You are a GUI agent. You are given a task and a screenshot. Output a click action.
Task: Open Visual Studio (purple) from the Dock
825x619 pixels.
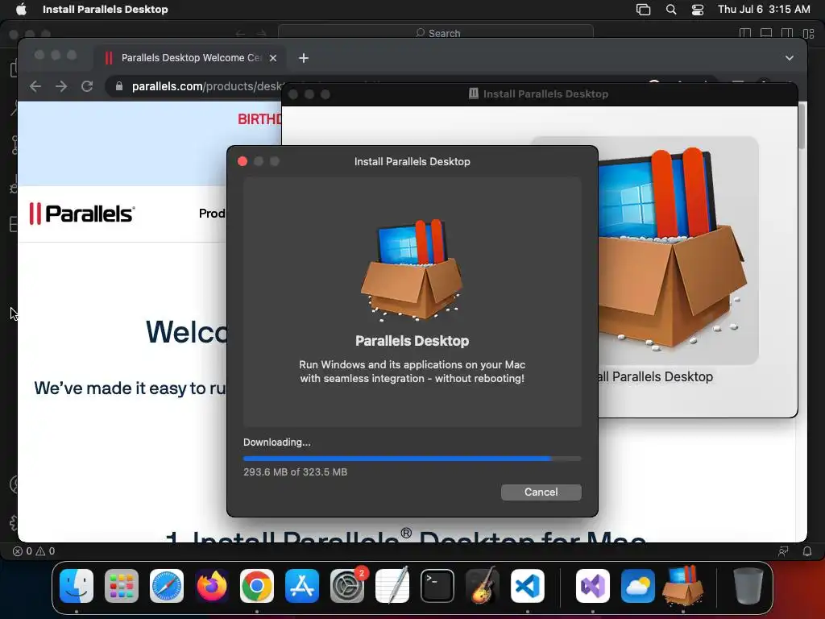click(x=593, y=586)
